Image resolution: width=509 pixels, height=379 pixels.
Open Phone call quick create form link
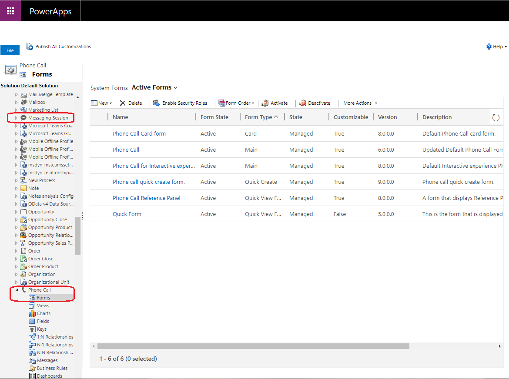[148, 182]
